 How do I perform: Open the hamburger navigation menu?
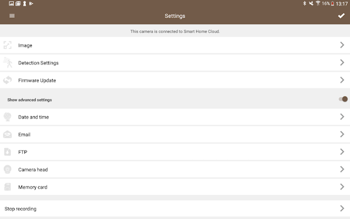(x=12, y=15)
